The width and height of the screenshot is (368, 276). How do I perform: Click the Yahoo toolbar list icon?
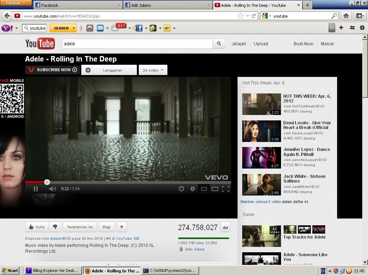click(x=332, y=28)
